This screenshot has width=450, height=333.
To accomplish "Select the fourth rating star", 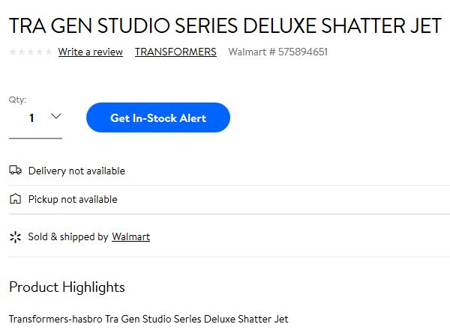I will [x=40, y=52].
